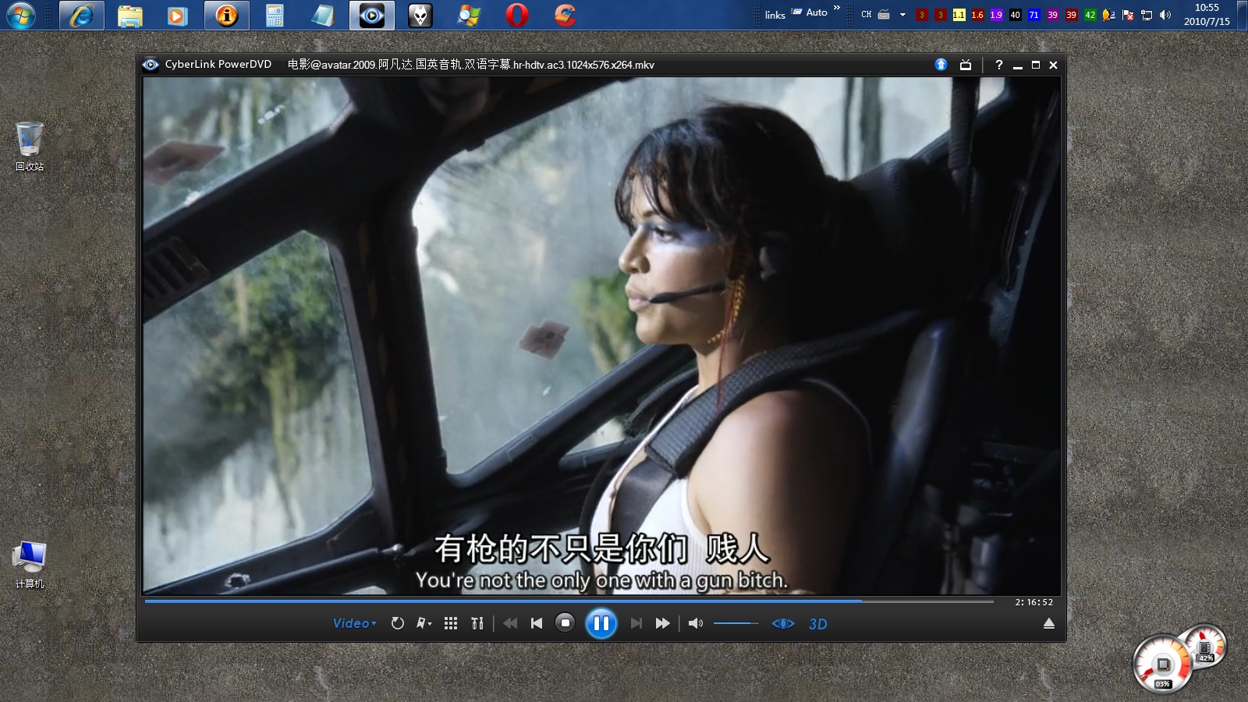Open the bookmark dropdown menu
Screen dimensions: 1248x702
(x=424, y=623)
